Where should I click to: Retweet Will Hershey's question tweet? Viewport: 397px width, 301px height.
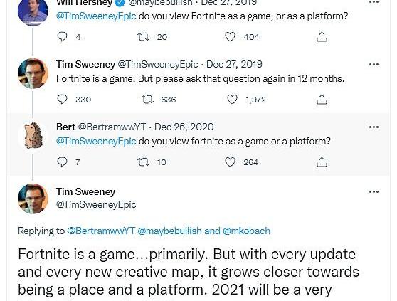coord(143,37)
